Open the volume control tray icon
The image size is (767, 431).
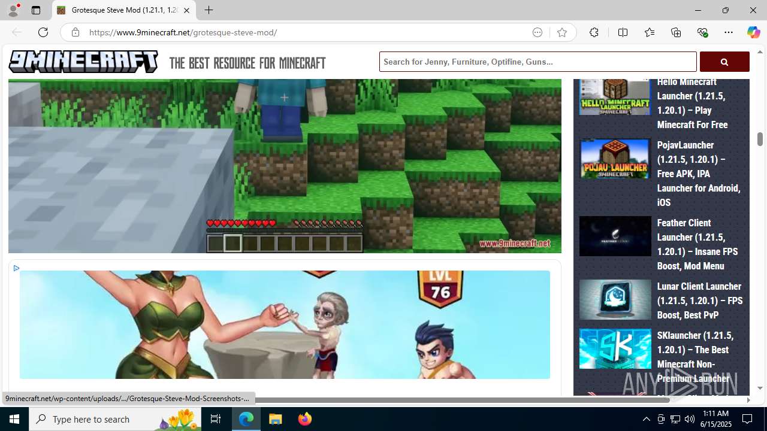coord(690,419)
